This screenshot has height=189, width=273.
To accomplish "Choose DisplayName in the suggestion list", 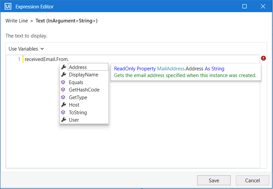I will click(x=84, y=75).
